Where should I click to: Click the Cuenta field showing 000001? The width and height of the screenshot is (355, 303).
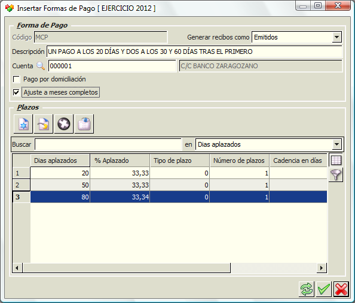click(x=112, y=66)
